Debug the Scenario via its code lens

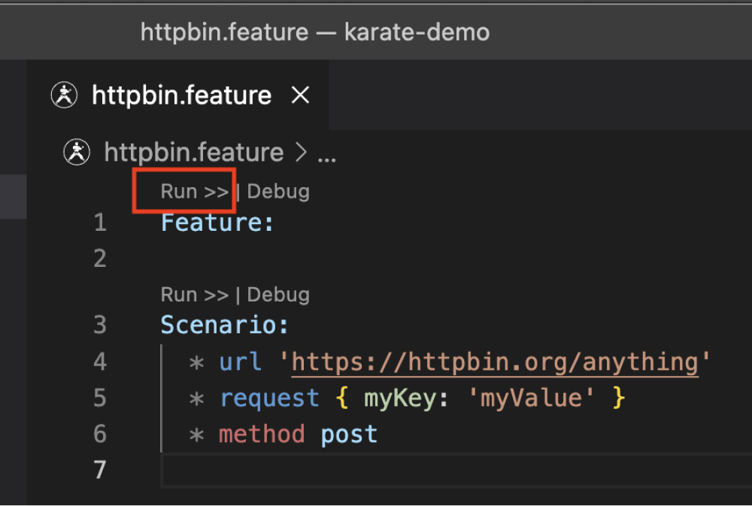[x=278, y=295]
